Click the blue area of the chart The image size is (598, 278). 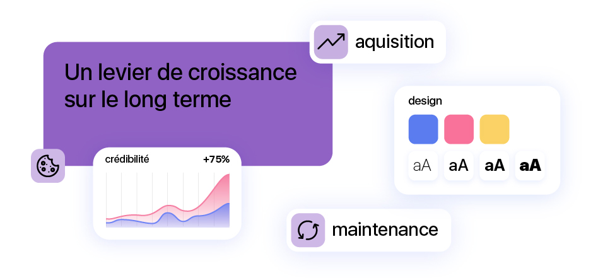coord(218,217)
